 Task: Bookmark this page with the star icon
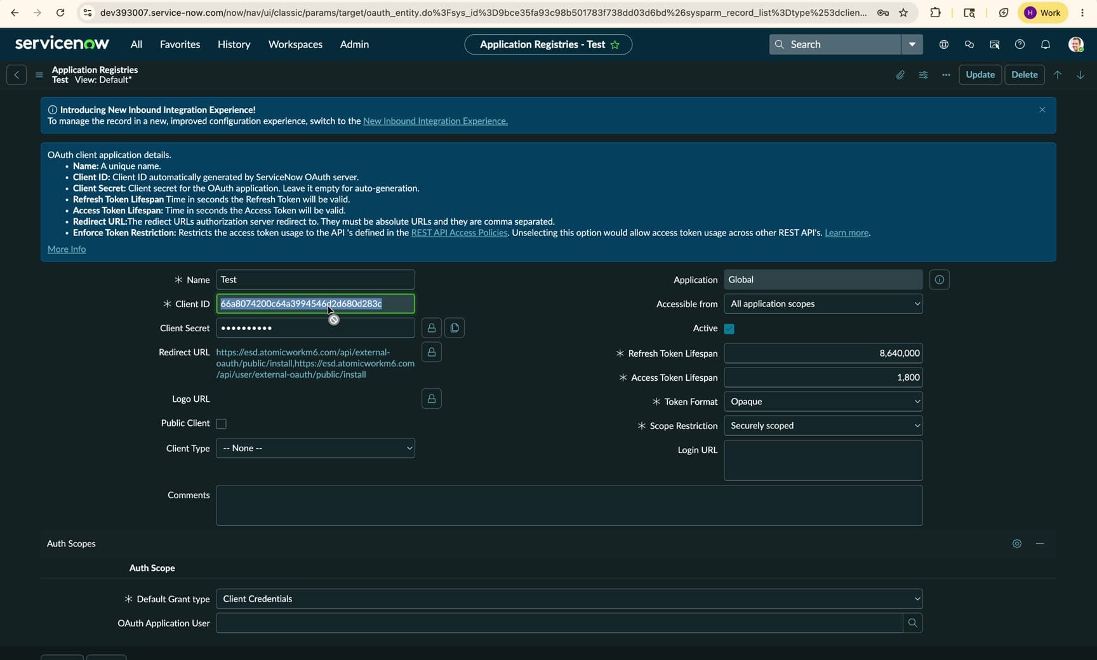[903, 13]
